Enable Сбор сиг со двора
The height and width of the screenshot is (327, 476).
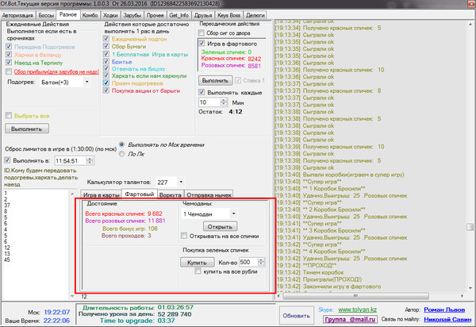[202, 33]
